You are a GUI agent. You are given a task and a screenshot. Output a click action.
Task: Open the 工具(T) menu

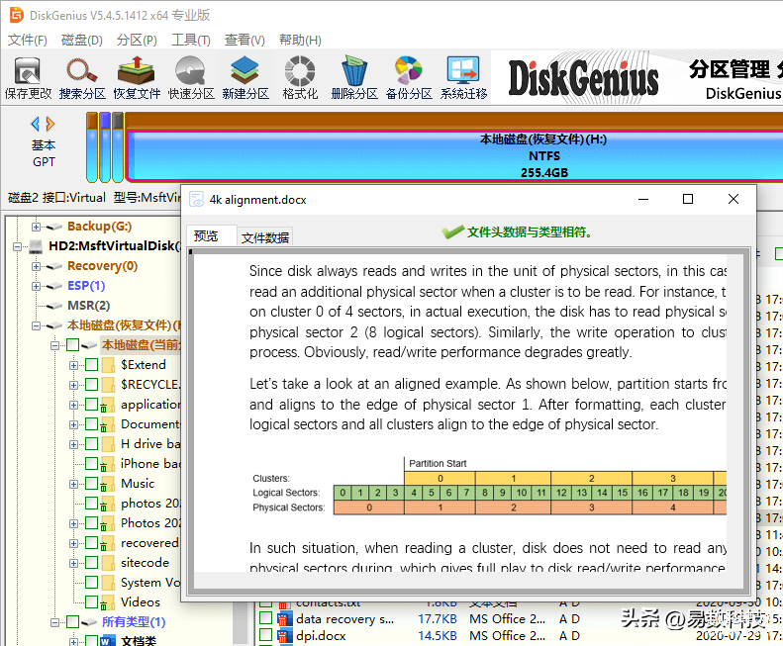[191, 40]
